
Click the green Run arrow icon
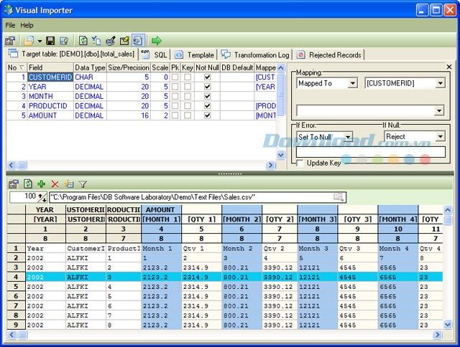point(156,41)
